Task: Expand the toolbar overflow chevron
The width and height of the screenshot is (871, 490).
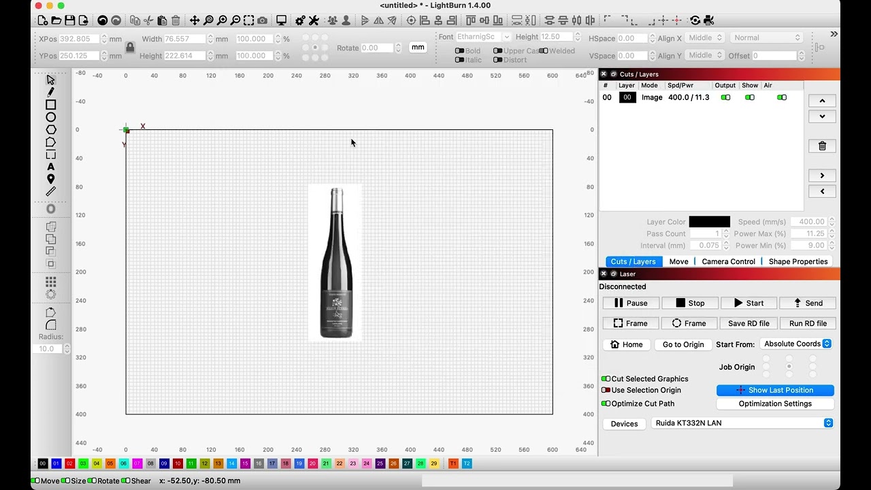Action: pyautogui.click(x=834, y=34)
